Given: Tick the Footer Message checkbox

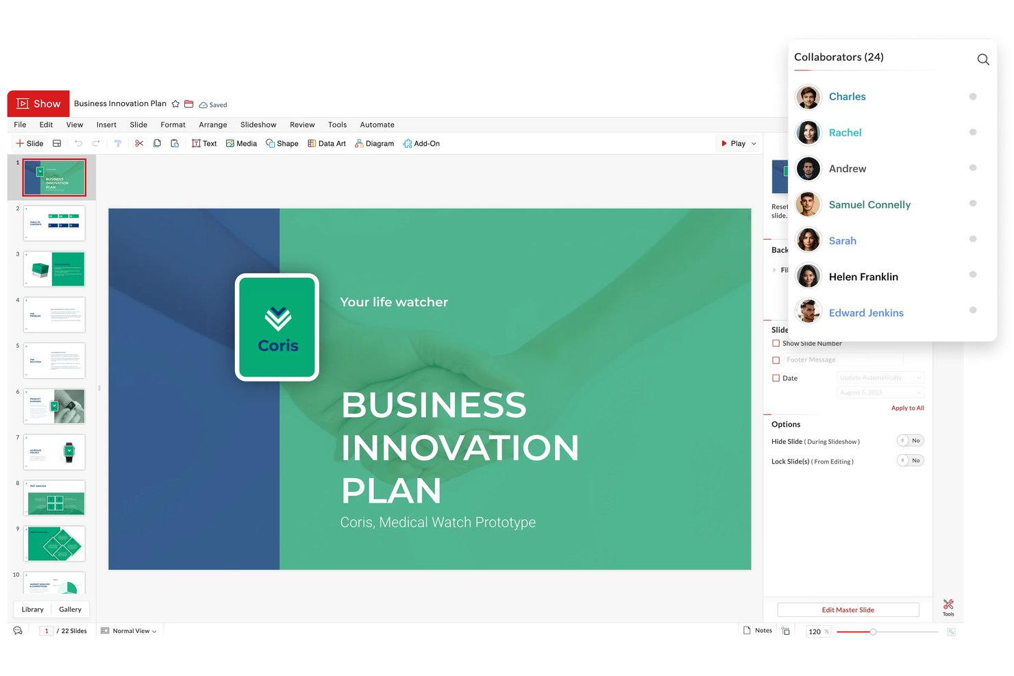Looking at the screenshot, I should (x=776, y=360).
